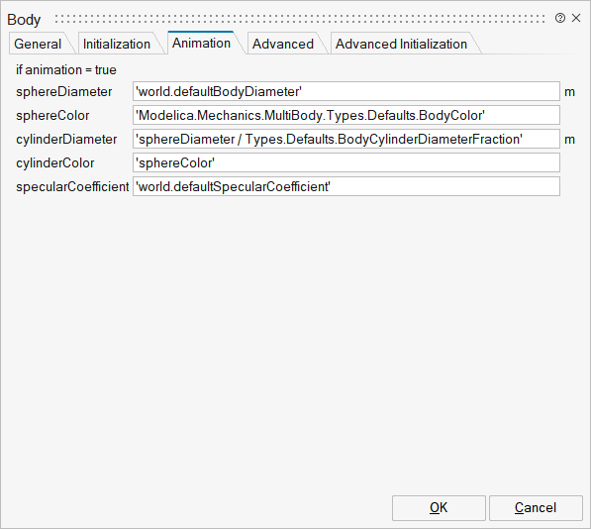Switch to the General tab
The width and height of the screenshot is (591, 529).
pos(38,44)
